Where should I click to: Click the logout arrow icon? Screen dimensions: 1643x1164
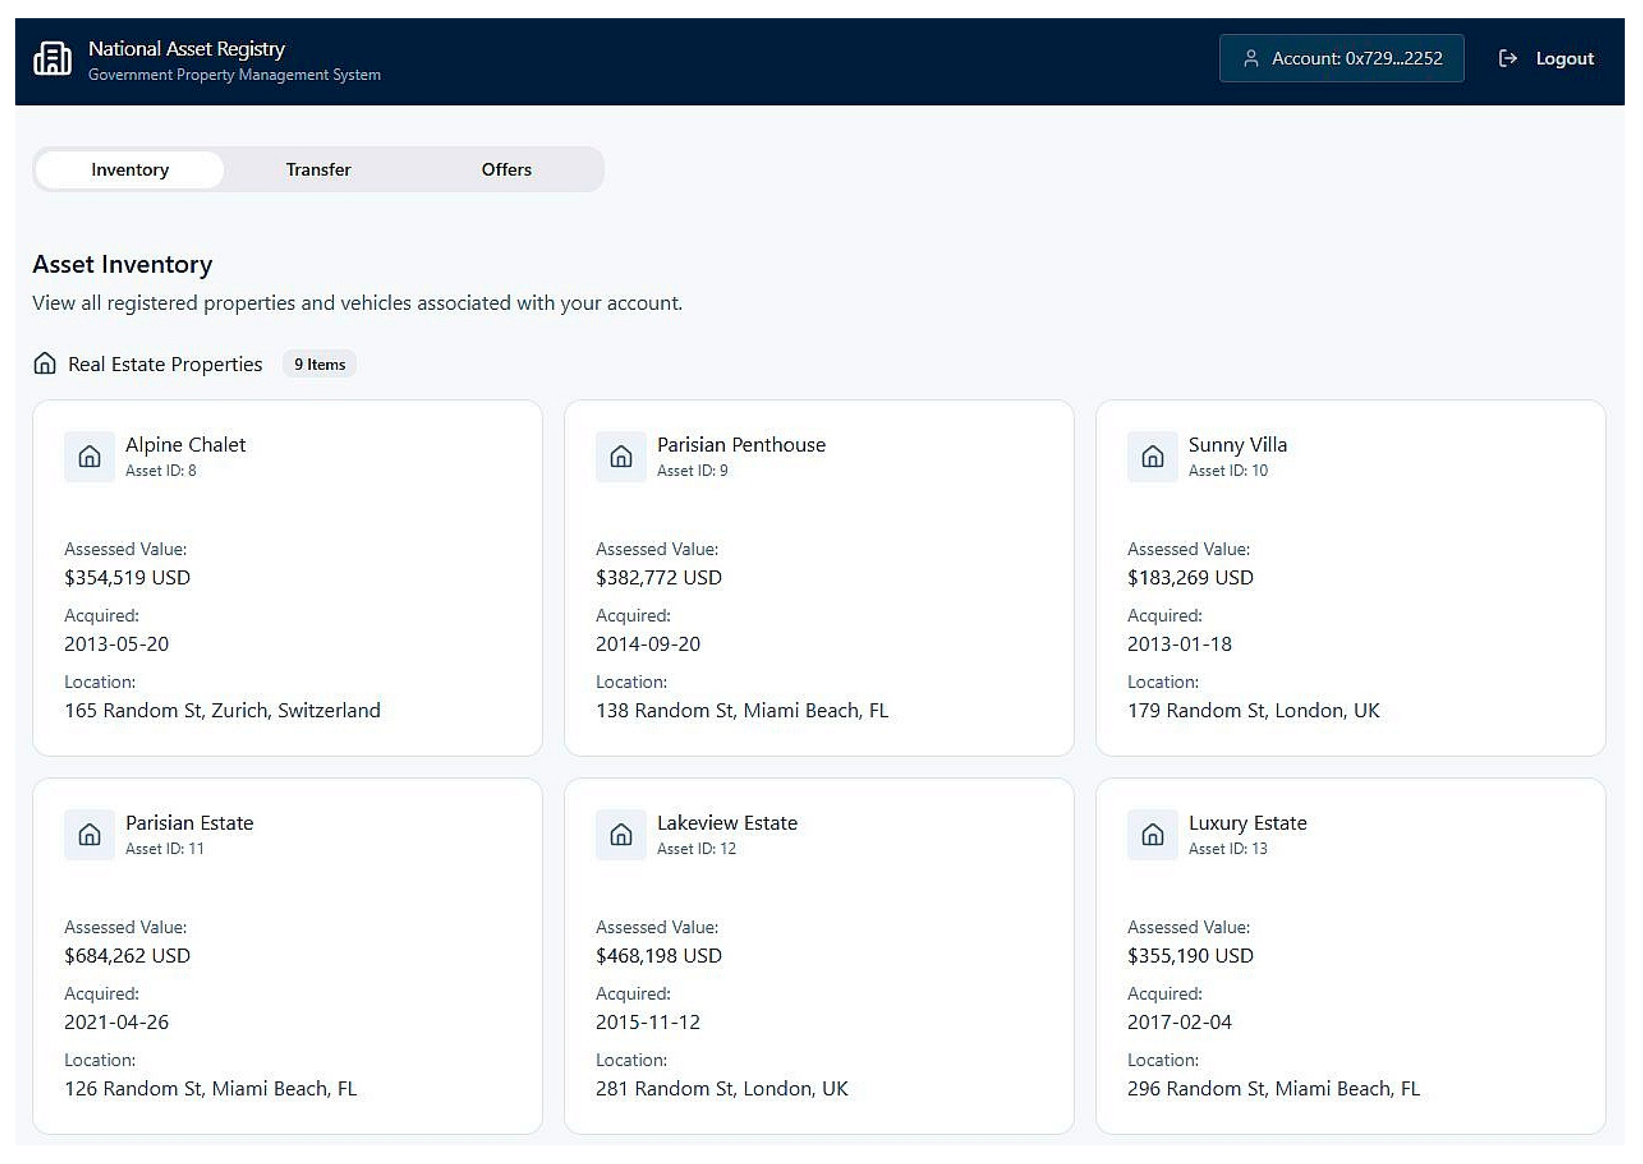[x=1507, y=59]
